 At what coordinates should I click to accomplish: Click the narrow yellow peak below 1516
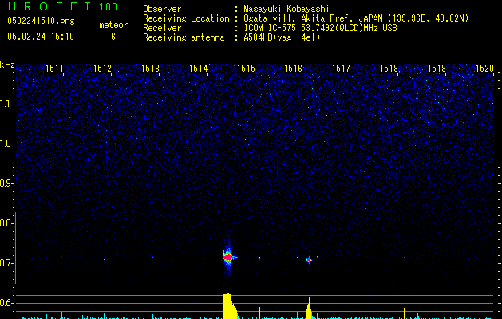point(309,309)
